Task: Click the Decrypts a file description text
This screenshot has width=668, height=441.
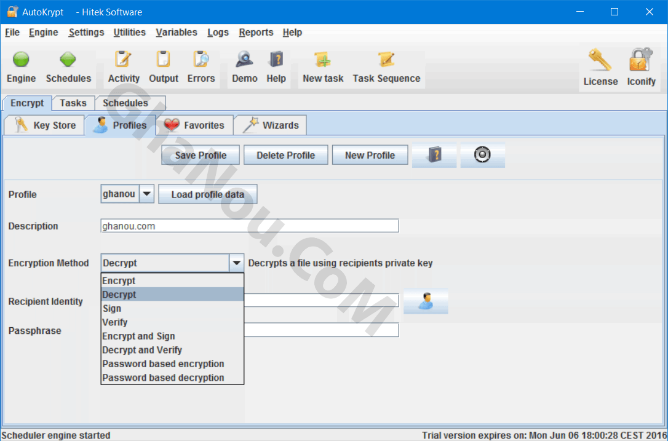Action: tap(340, 263)
